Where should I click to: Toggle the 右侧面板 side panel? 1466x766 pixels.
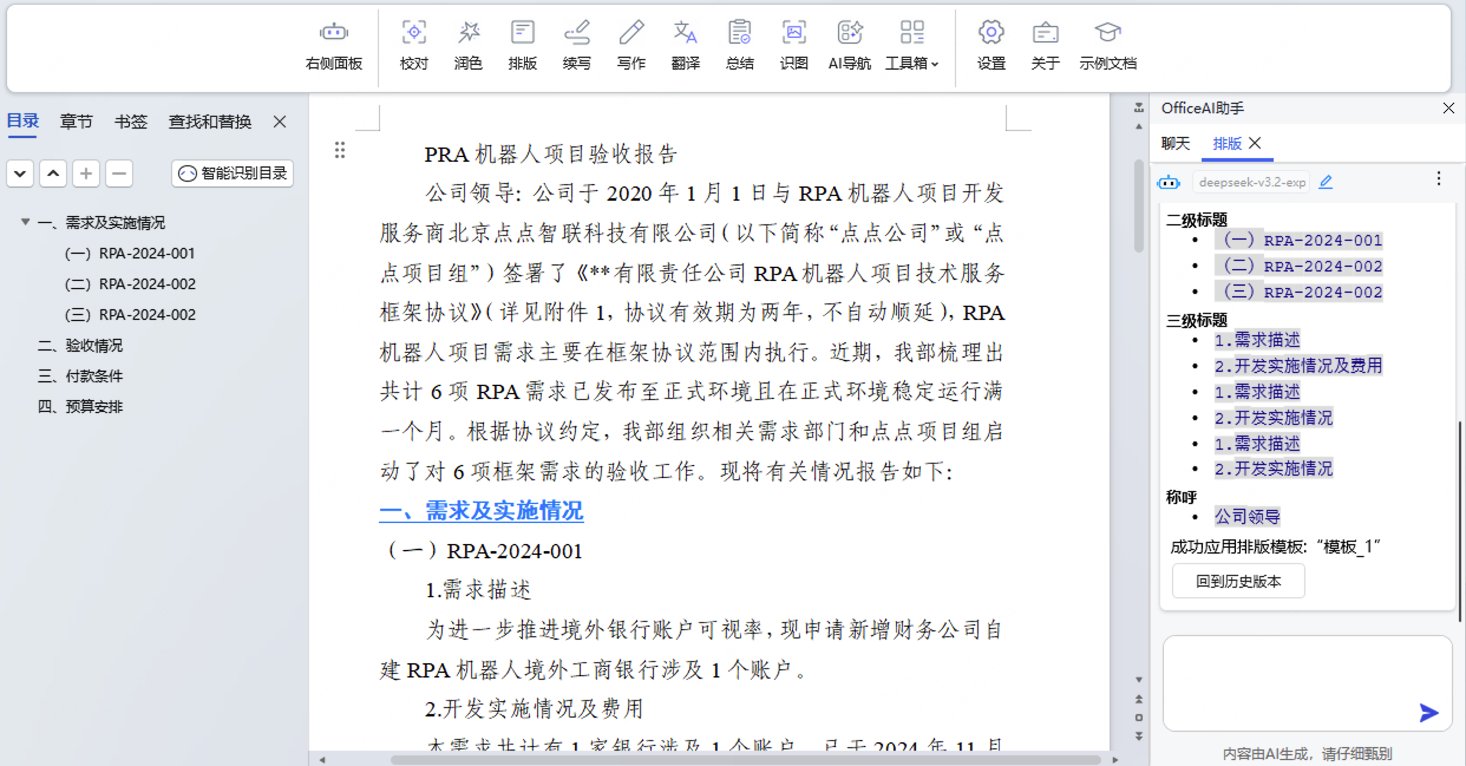333,44
